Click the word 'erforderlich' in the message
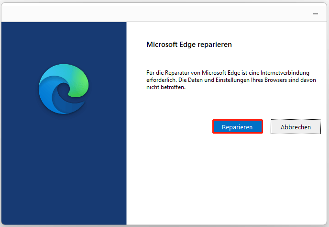The image size is (329, 227). (x=161, y=80)
